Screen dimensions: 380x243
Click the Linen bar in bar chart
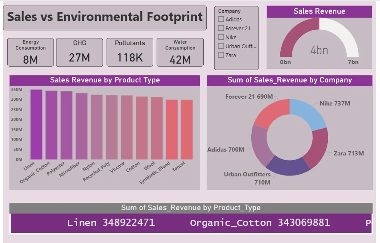[x=36, y=125]
